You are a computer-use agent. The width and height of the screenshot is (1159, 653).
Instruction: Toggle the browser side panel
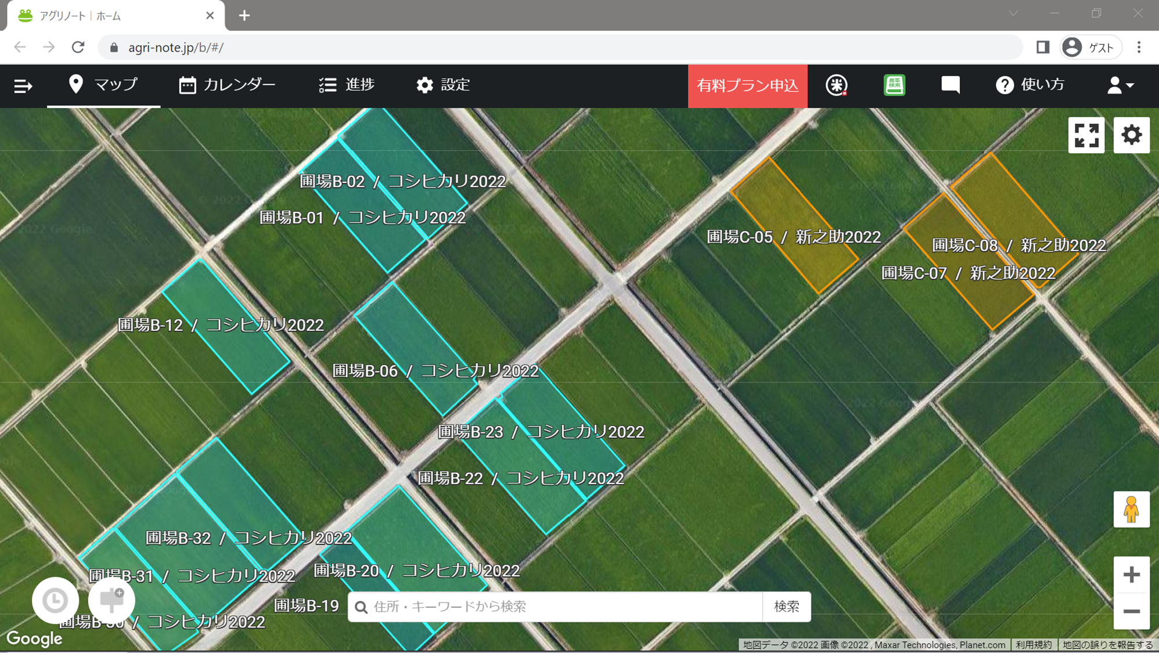tap(1043, 47)
